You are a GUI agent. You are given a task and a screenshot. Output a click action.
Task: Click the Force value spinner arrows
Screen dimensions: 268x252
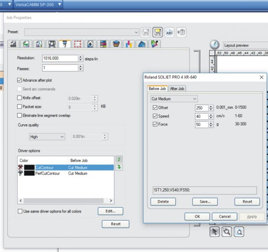(x=211, y=124)
